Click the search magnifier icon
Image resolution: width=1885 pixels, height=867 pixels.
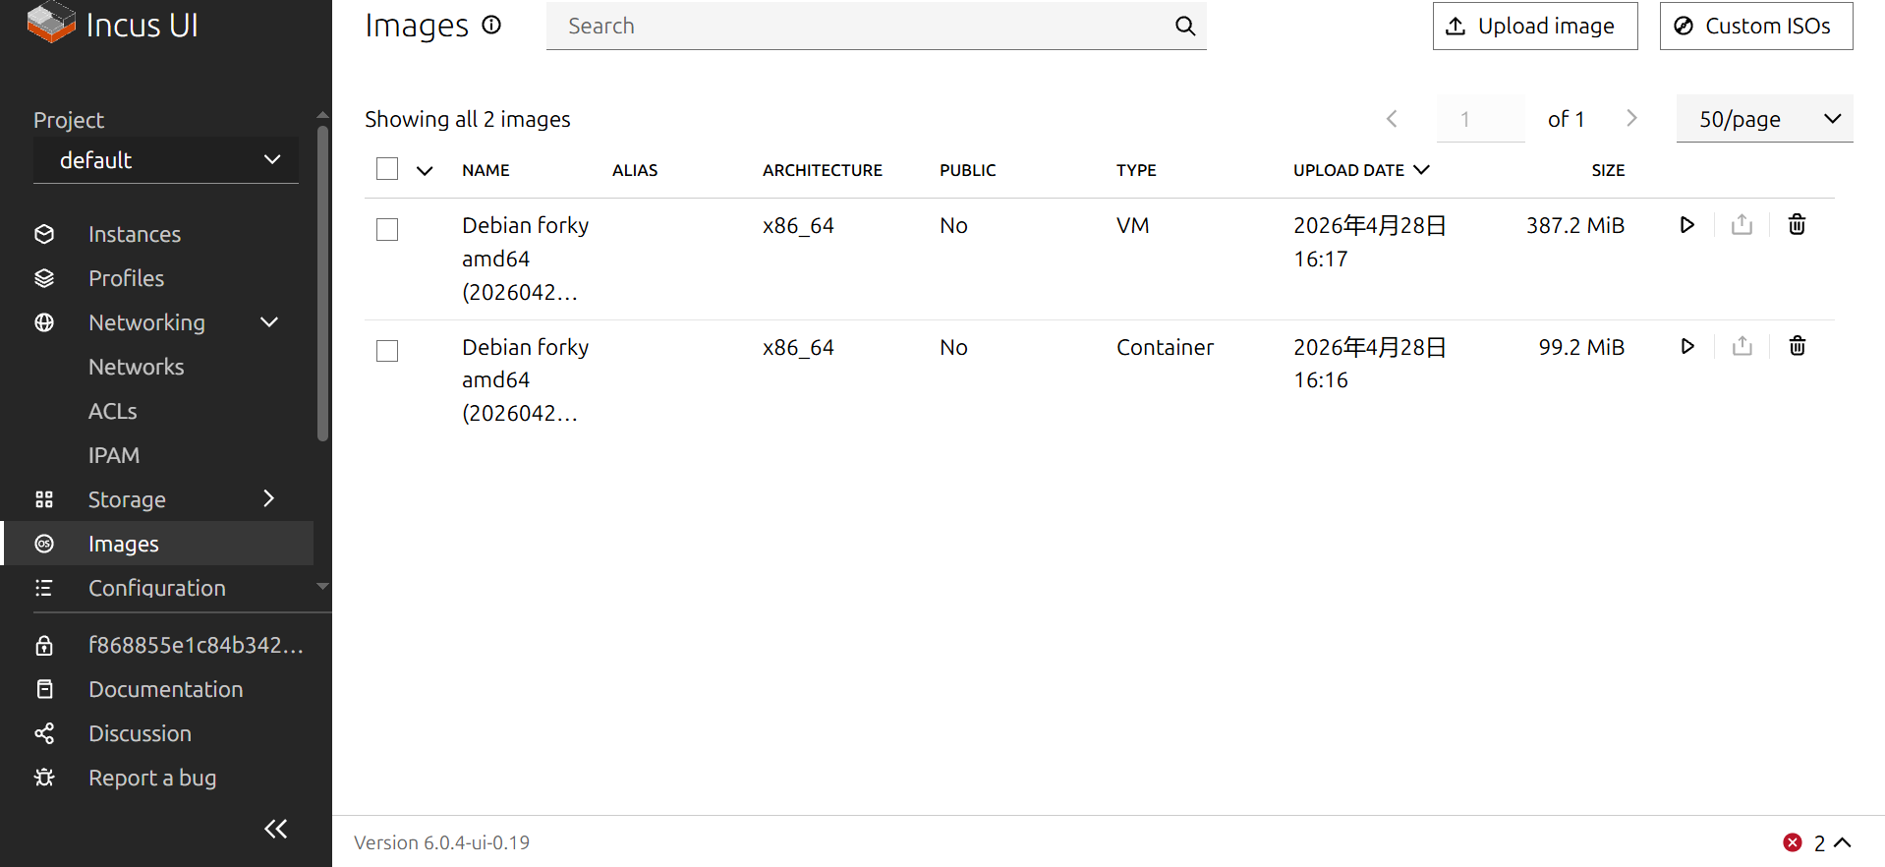(x=1185, y=27)
